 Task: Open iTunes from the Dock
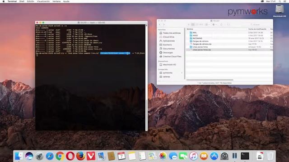pyautogui.click(x=193, y=156)
